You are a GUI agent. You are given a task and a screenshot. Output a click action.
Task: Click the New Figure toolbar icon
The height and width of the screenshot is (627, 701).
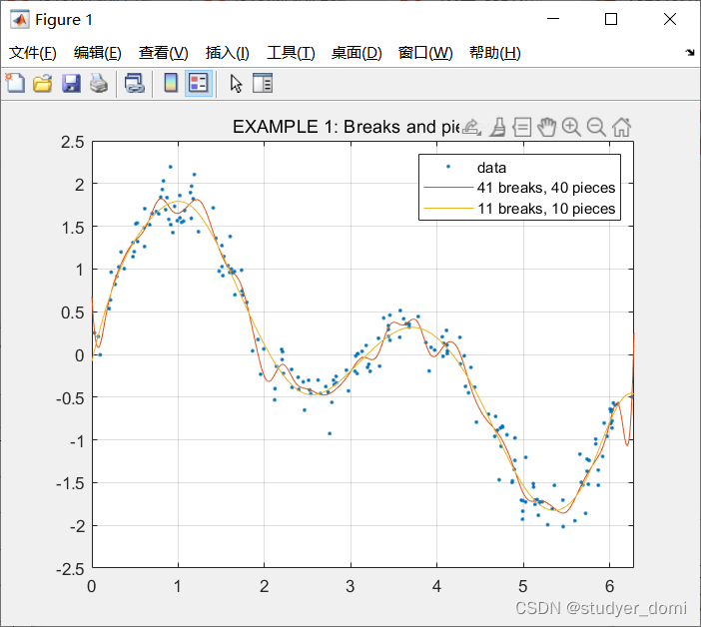[15, 83]
